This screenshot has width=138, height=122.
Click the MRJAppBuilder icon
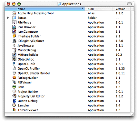(14, 55)
